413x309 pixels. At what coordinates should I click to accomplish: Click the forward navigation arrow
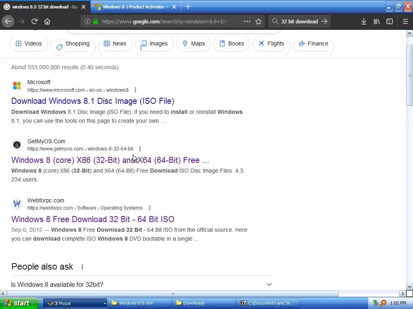point(21,21)
